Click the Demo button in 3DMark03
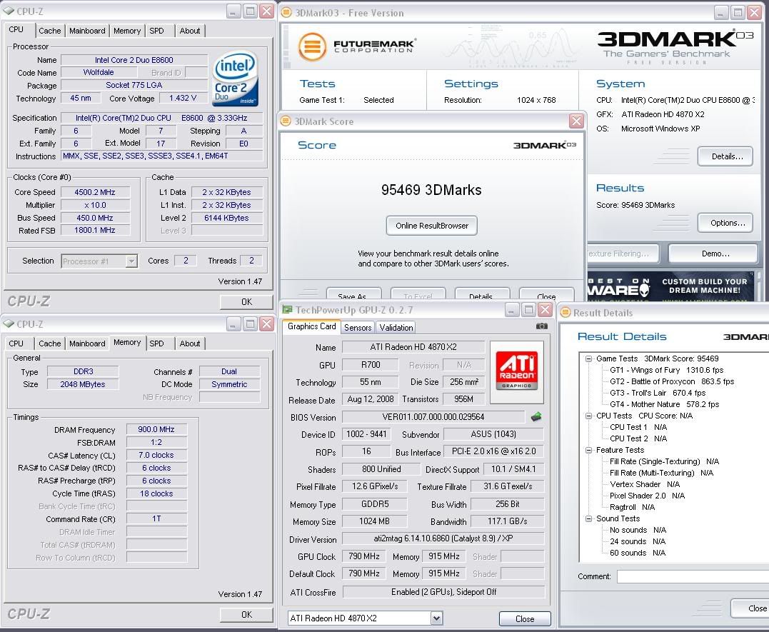 click(715, 254)
